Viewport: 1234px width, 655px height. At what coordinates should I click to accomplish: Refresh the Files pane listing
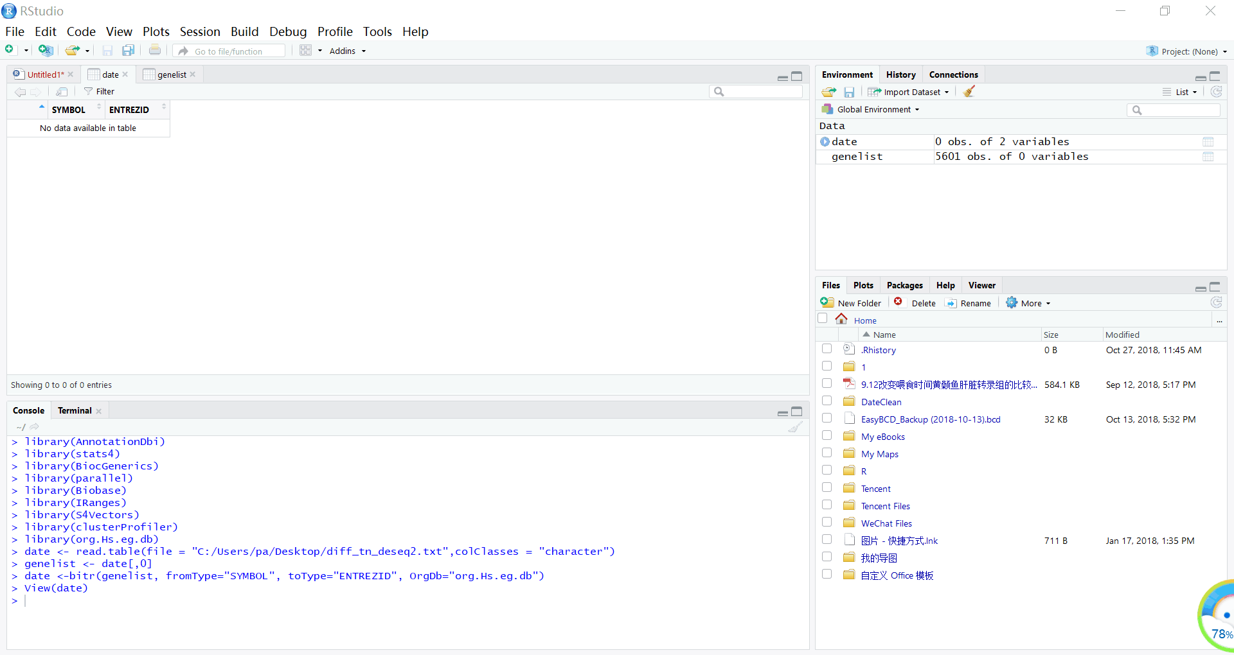pos(1216,302)
